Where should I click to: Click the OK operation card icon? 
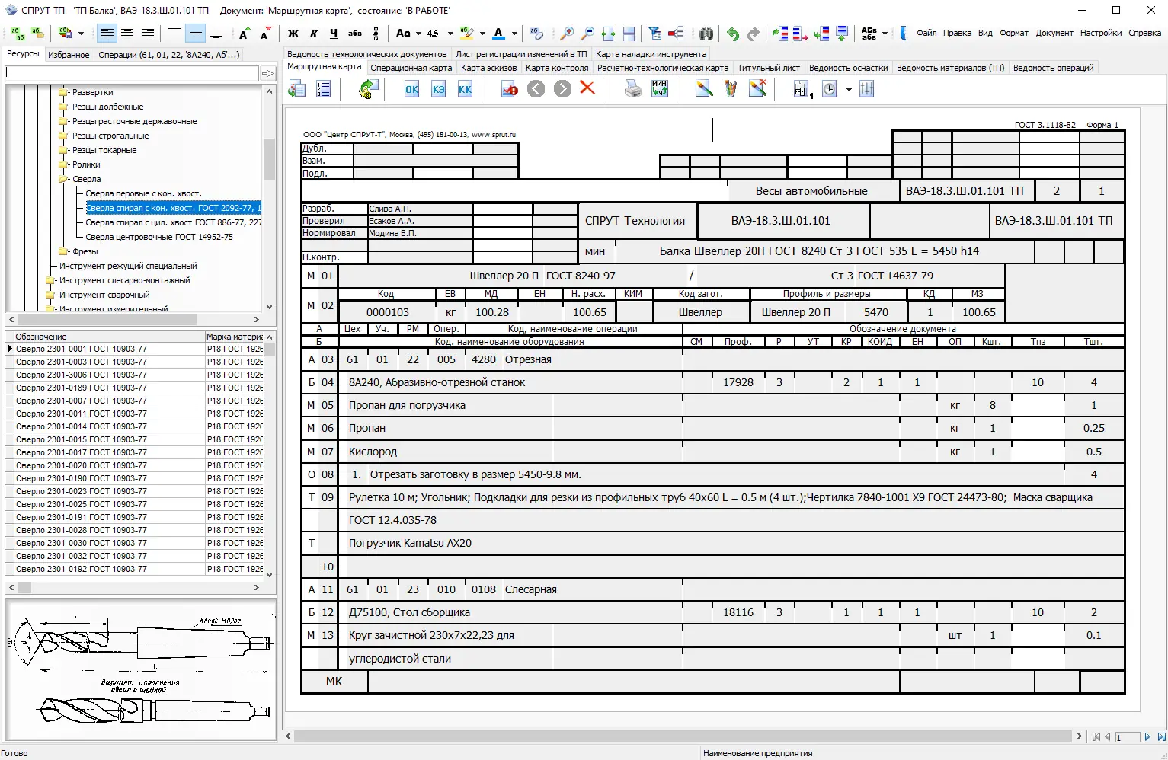411,89
